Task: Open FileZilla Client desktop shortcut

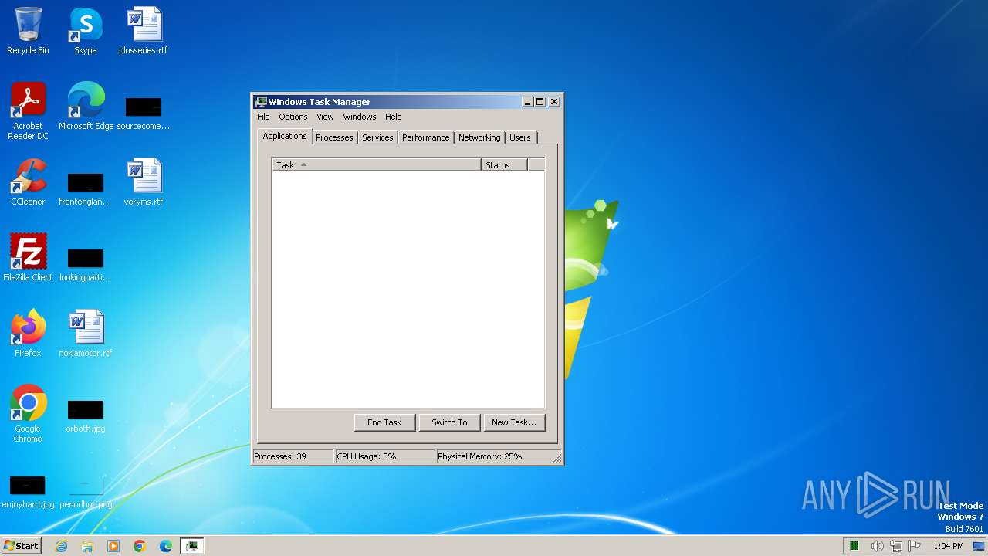Action: coord(28,258)
